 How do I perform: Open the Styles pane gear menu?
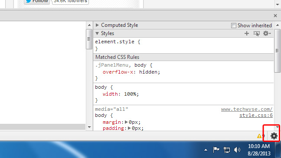point(267,33)
